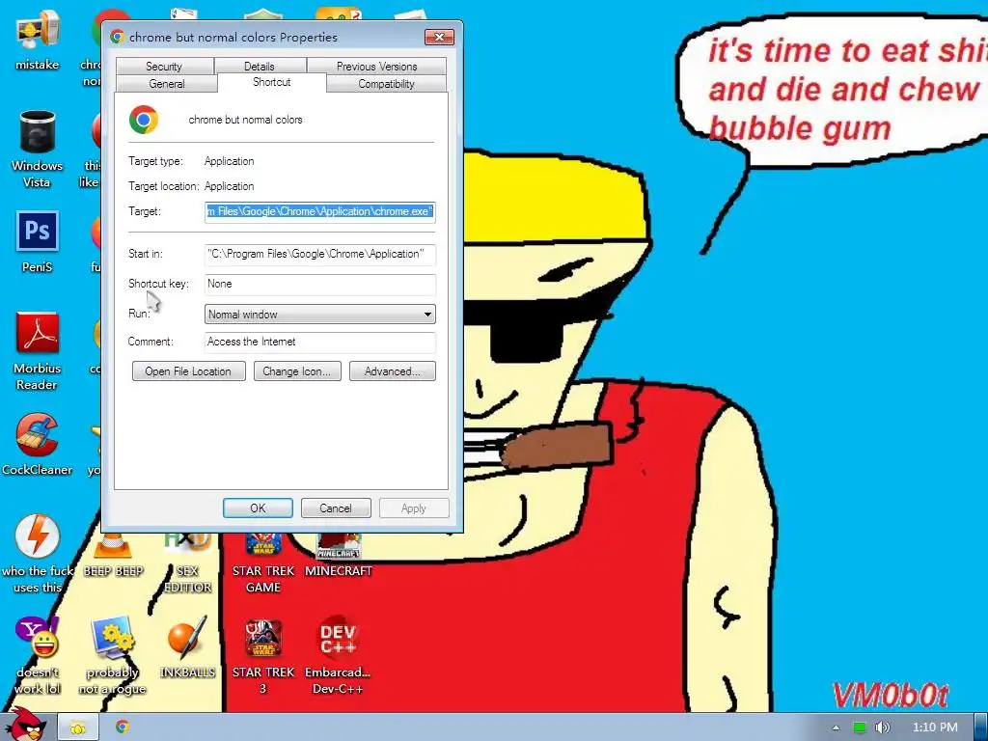Confirm with the OK button
Screen dimensions: 988x741
258,508
